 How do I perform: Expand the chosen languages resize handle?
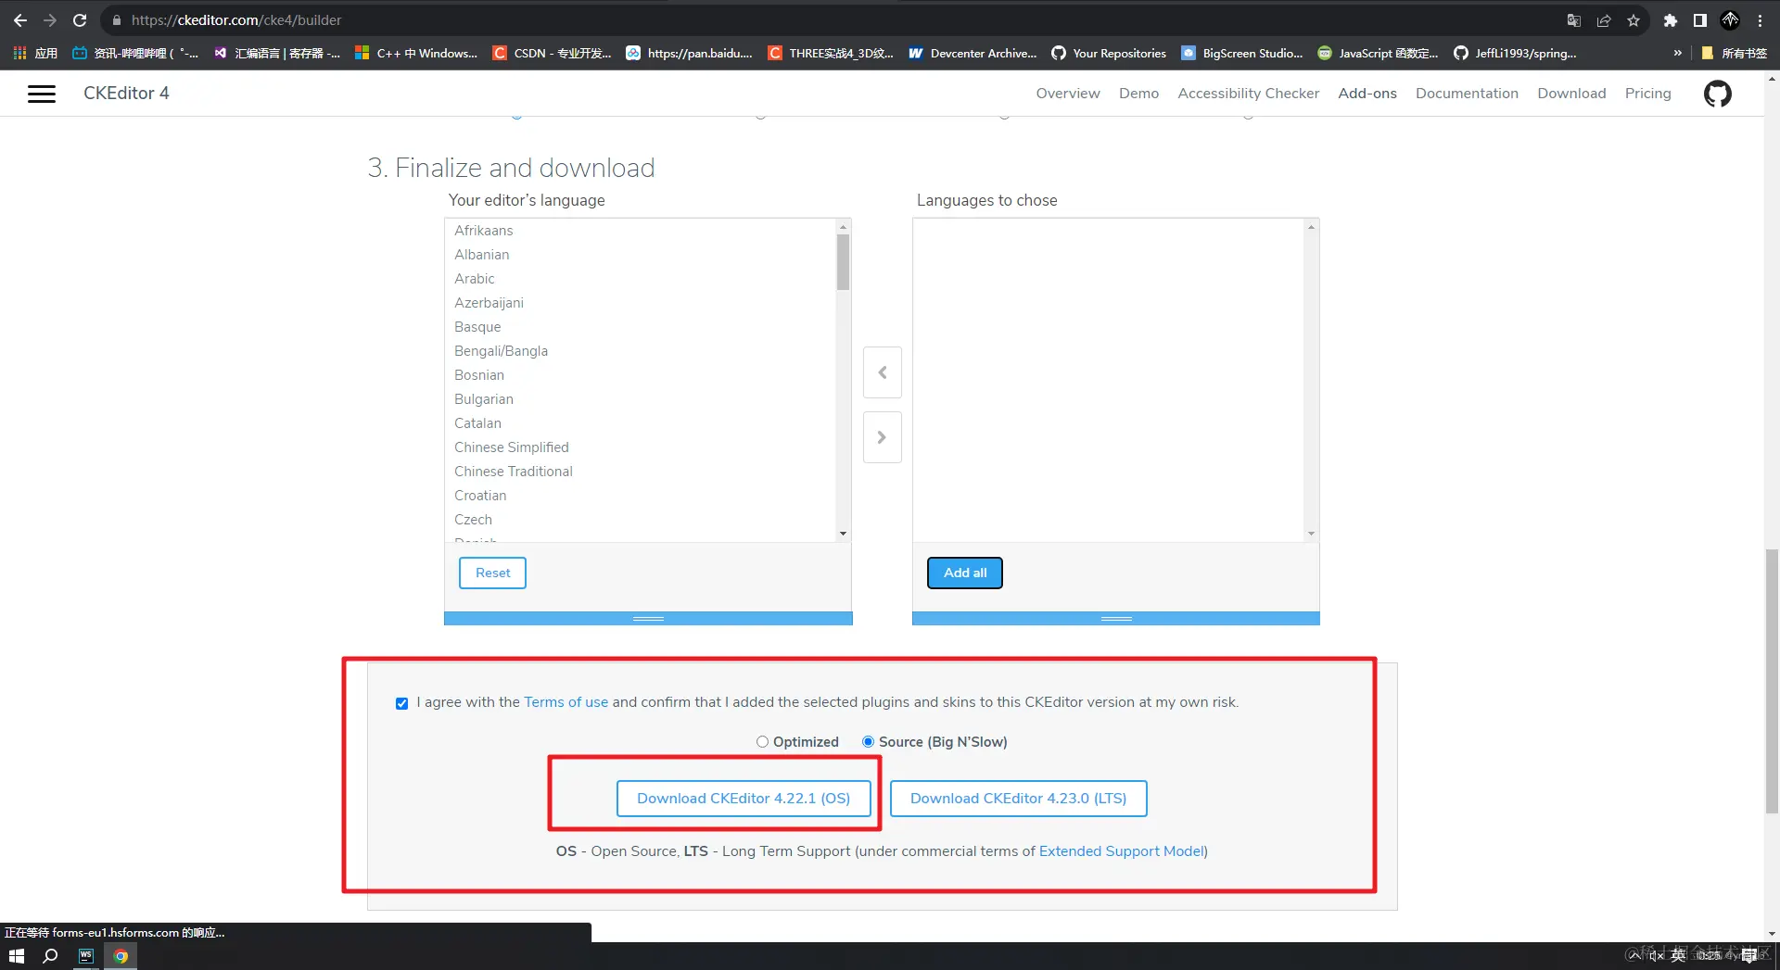tap(1116, 618)
